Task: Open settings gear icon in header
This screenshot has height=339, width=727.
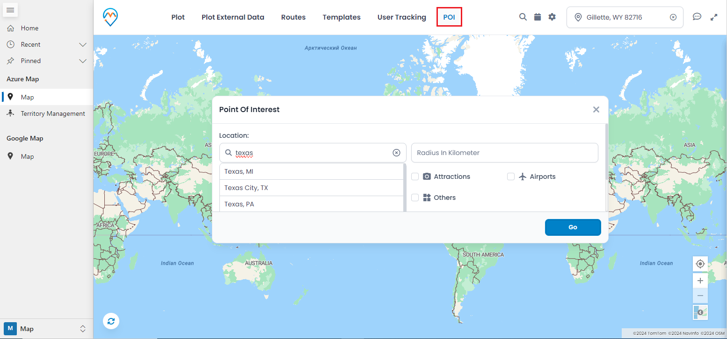Action: pyautogui.click(x=552, y=17)
